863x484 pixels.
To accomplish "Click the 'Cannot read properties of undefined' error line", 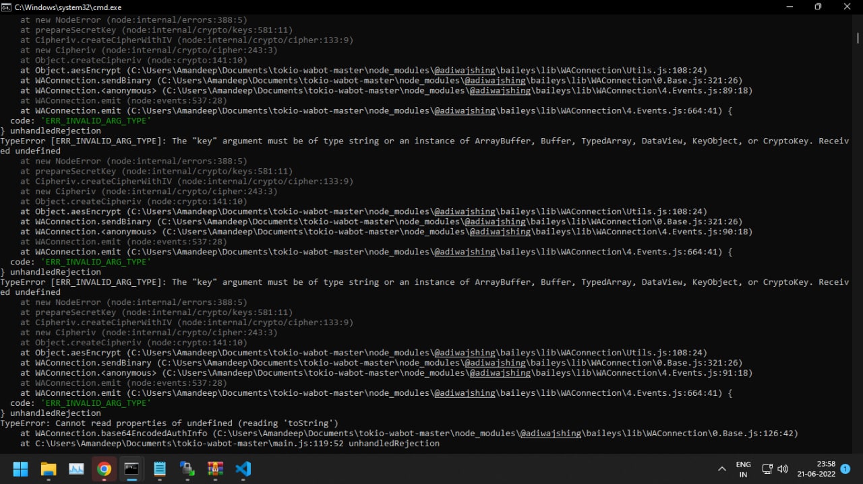I will [x=169, y=423].
